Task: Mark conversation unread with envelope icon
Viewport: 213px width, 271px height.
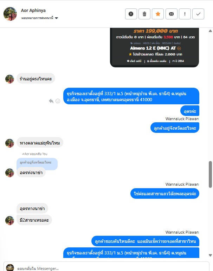Action: click(171, 14)
